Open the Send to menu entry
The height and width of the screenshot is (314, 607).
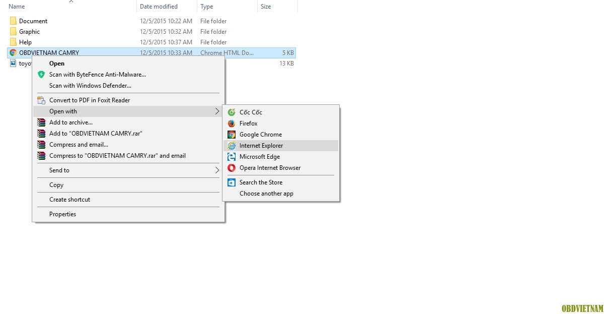click(x=128, y=170)
